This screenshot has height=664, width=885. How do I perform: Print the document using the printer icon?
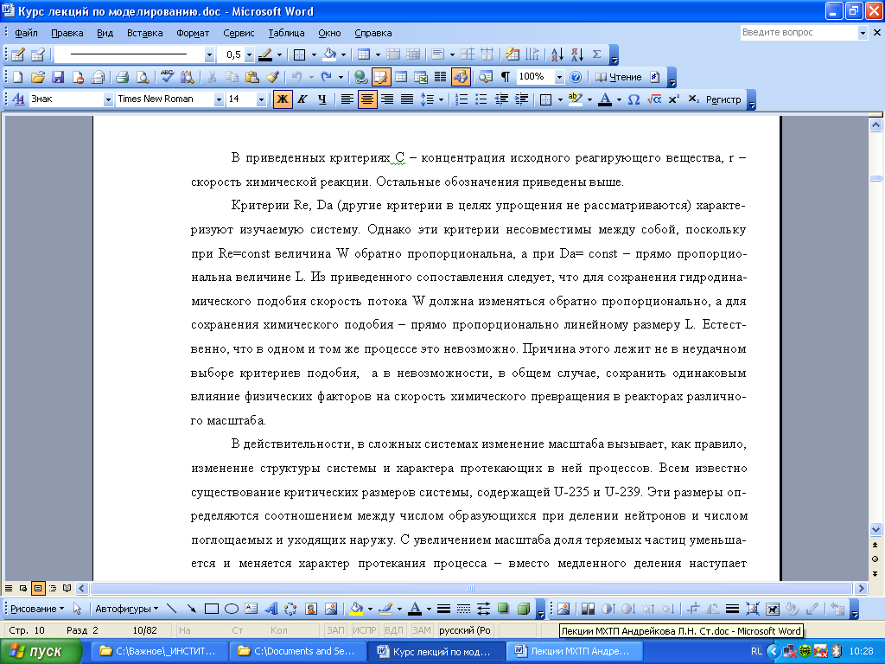click(x=122, y=77)
